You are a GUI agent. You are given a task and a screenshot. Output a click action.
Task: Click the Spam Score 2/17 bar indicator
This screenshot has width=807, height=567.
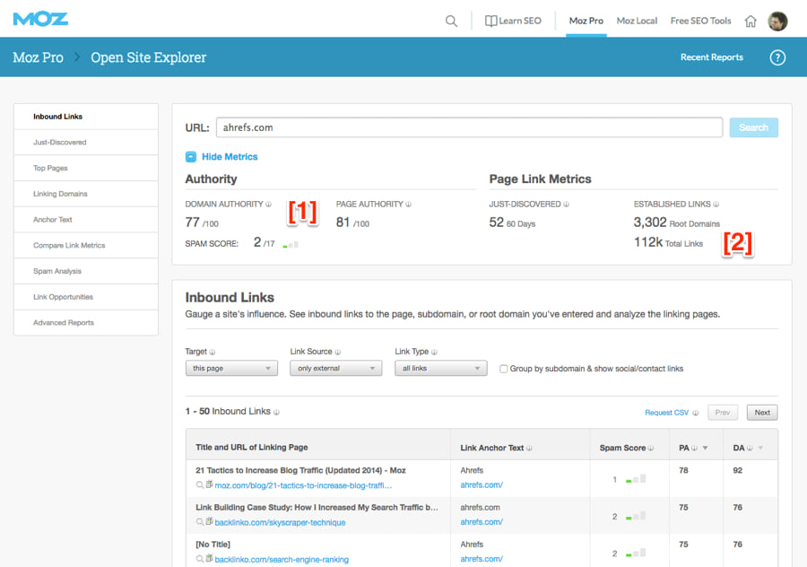[x=291, y=245]
